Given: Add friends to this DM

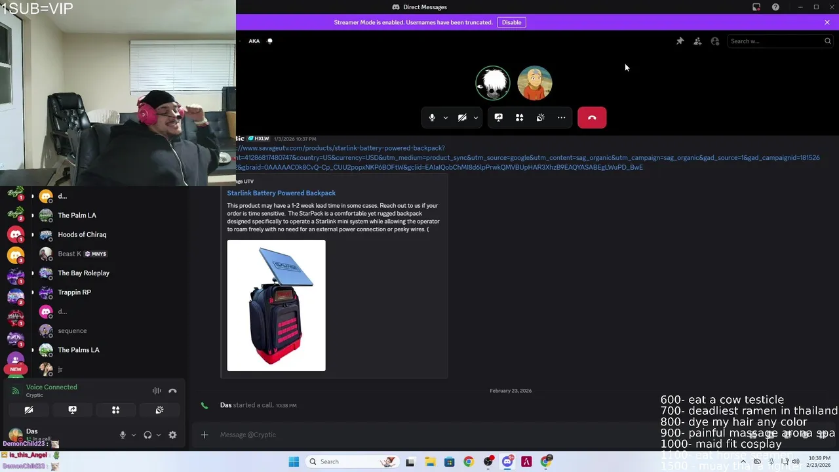Looking at the screenshot, I should [697, 41].
